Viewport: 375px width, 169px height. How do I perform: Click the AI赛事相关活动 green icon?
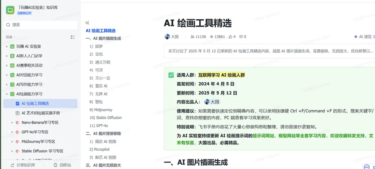click(x=12, y=65)
